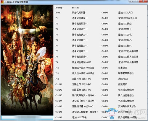Click the Ctrl+7 hotkey label
148x121 pixels.
coord(59,117)
